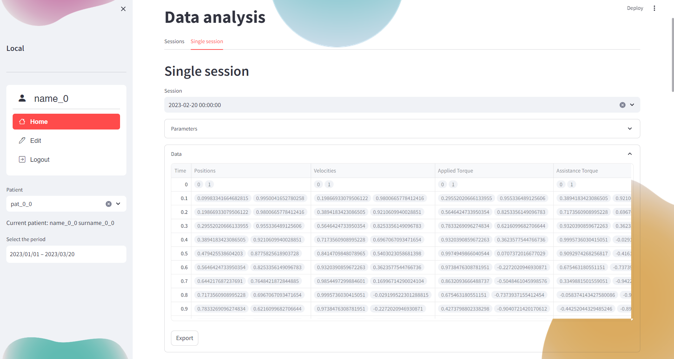Close the sidebar with the X icon

pos(123,9)
